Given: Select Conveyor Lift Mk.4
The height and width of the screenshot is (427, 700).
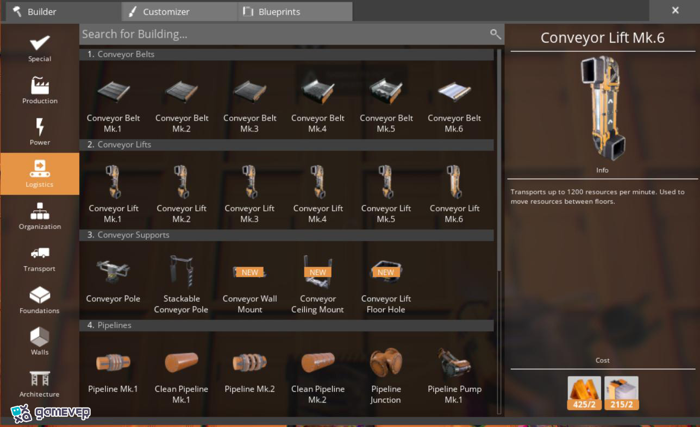Looking at the screenshot, I should click(318, 192).
